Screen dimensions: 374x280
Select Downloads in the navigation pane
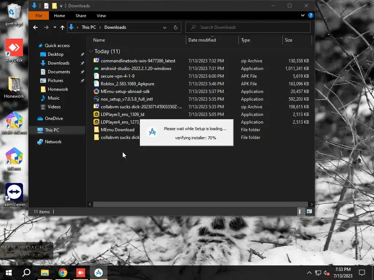pos(58,63)
